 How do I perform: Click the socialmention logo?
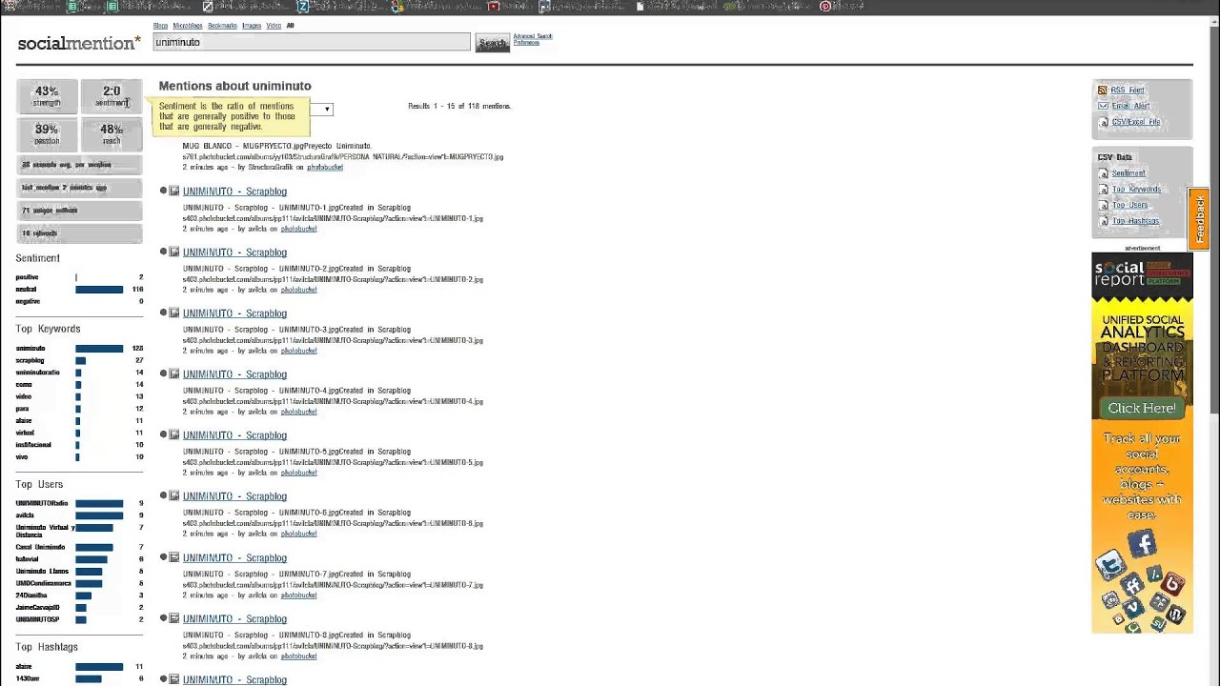coord(79,43)
